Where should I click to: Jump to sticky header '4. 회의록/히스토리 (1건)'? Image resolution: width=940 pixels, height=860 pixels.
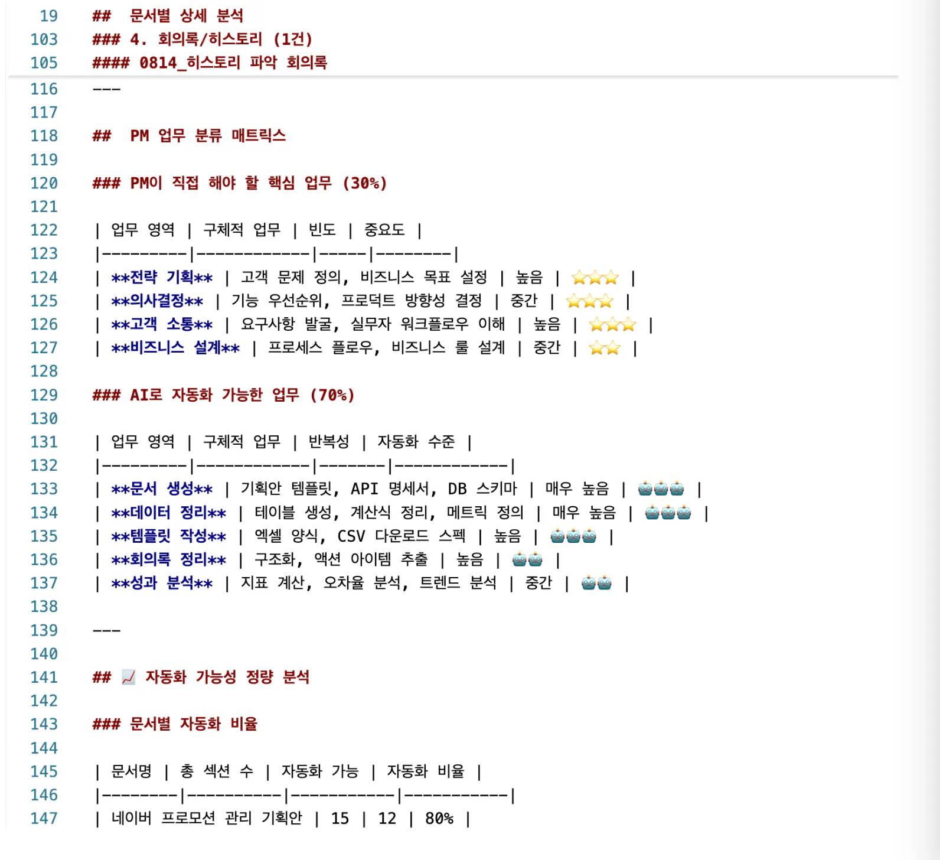click(221, 40)
